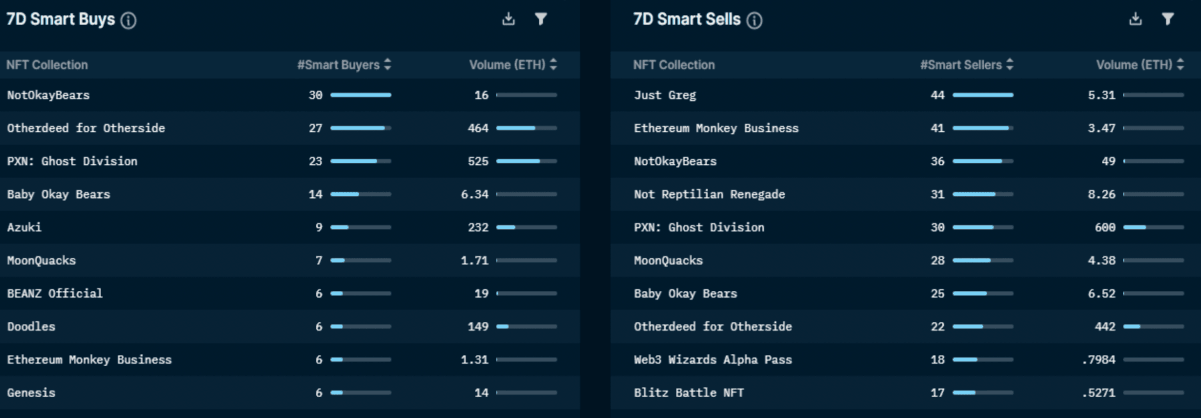Select Web3 Wizards Alpha Pass collection
The image size is (1201, 418).
[713, 359]
